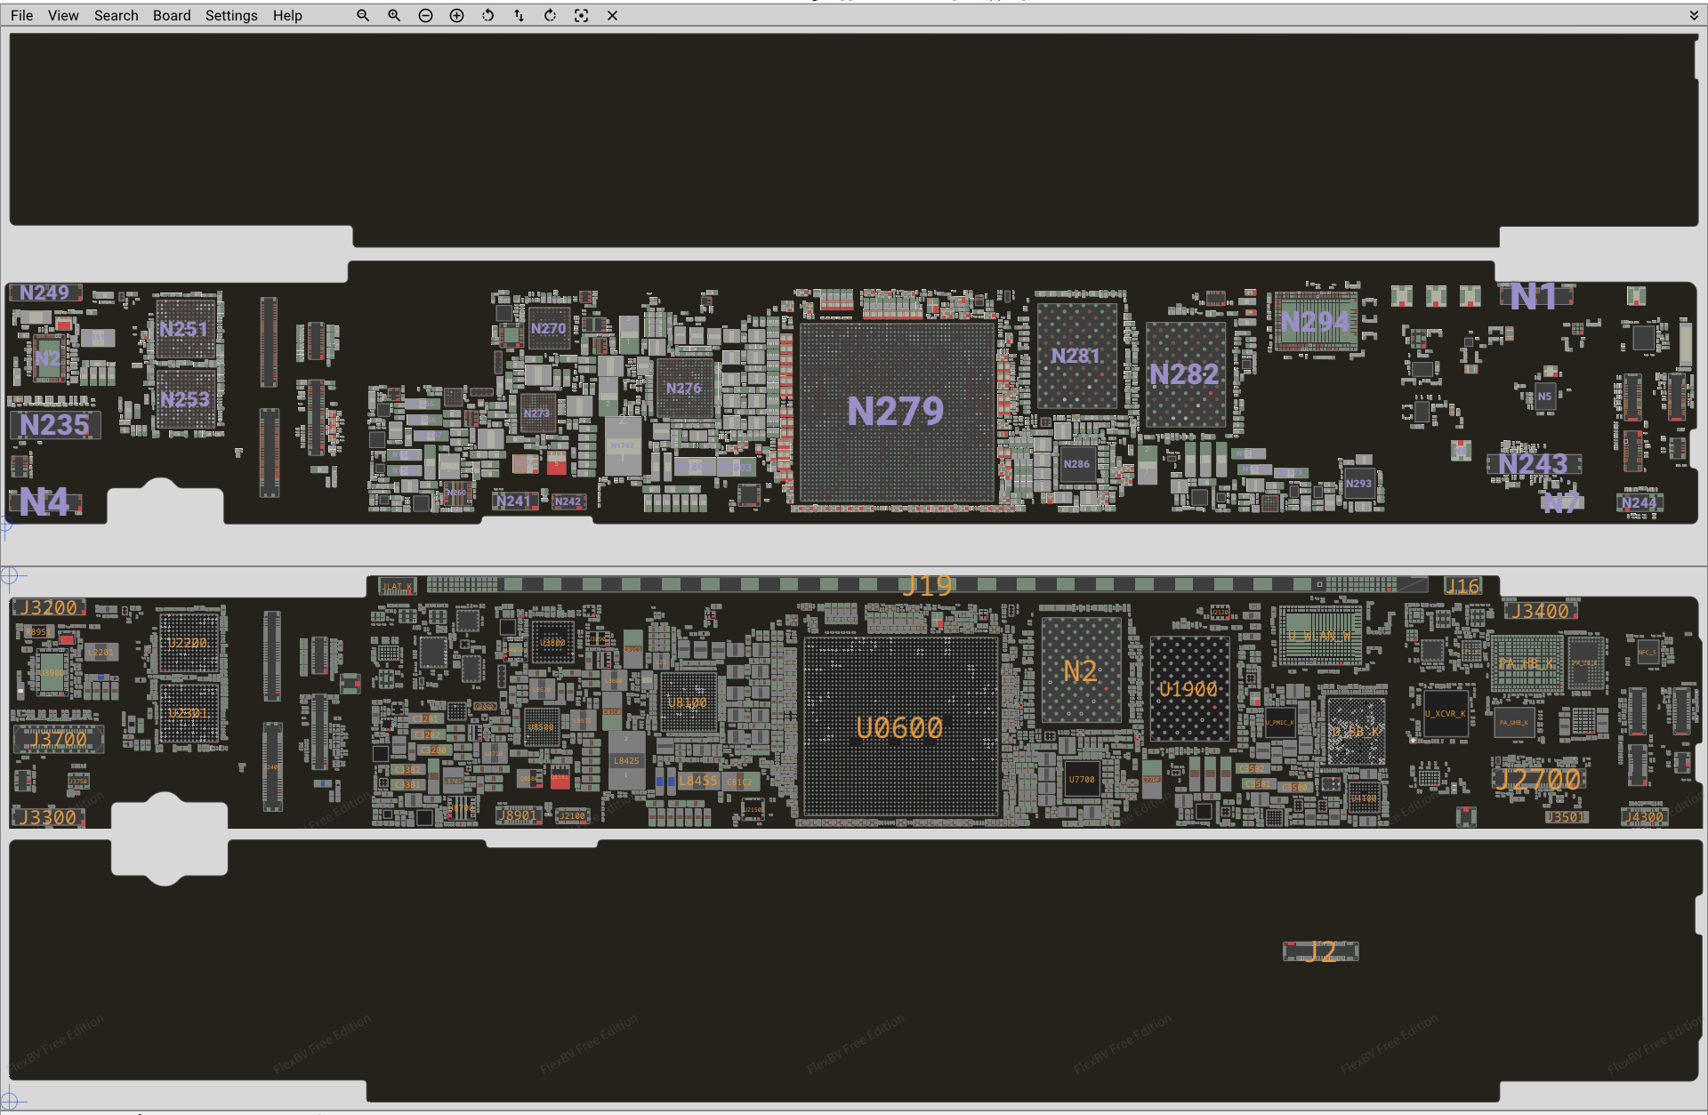This screenshot has height=1115, width=1708.
Task: Open the View menu
Action: pyautogui.click(x=63, y=15)
